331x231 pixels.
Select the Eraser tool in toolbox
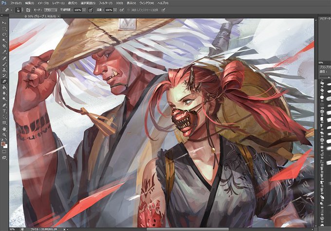(x=4, y=81)
